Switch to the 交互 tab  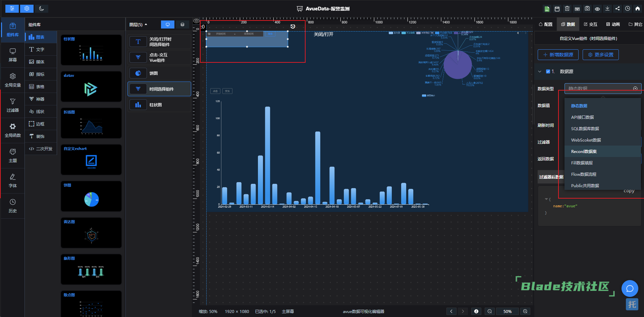point(590,24)
